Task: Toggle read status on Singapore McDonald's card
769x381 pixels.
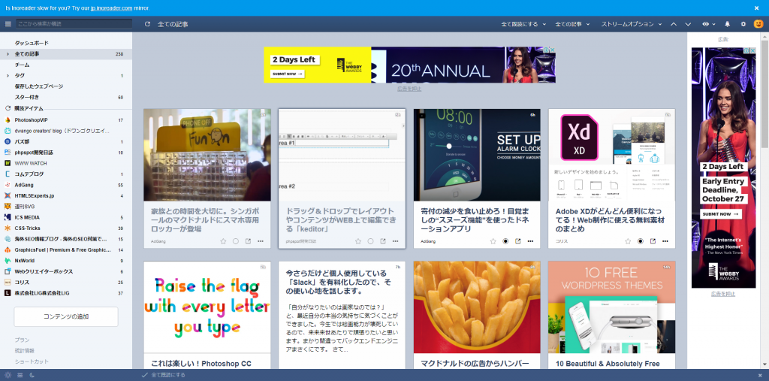Action: point(235,241)
